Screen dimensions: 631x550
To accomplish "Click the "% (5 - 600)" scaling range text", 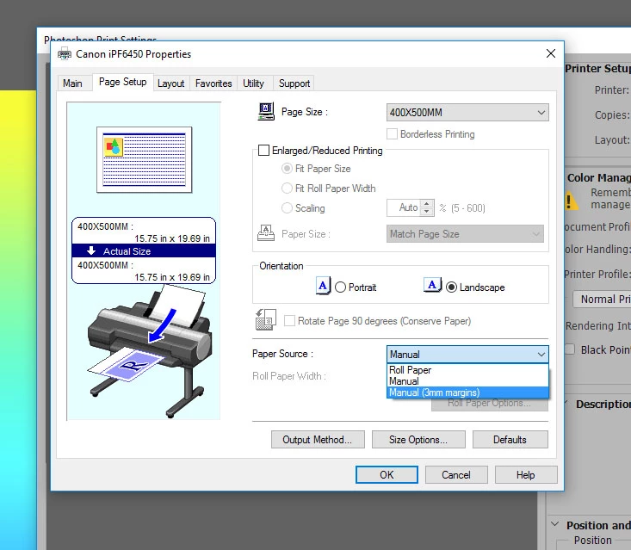I will pyautogui.click(x=462, y=208).
